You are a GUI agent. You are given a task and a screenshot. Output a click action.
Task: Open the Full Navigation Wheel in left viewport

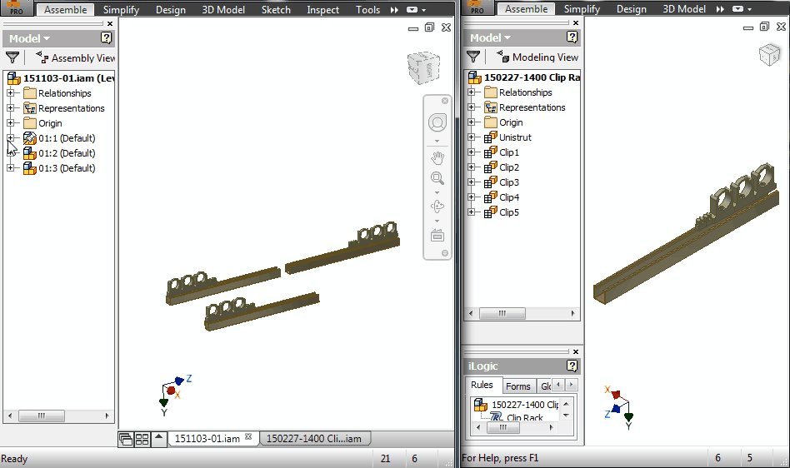pyautogui.click(x=437, y=122)
